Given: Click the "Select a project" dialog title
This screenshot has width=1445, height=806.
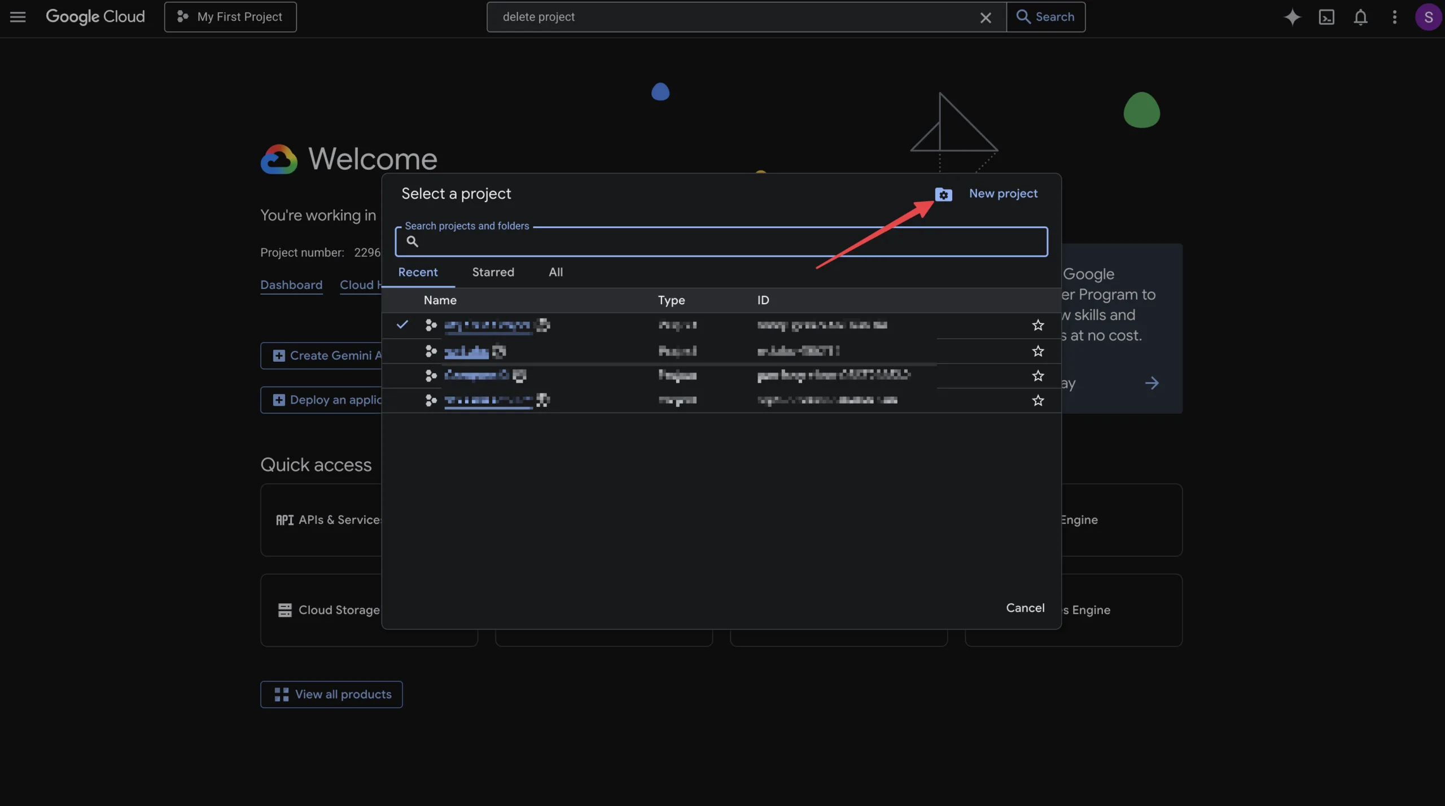Looking at the screenshot, I should coord(456,194).
